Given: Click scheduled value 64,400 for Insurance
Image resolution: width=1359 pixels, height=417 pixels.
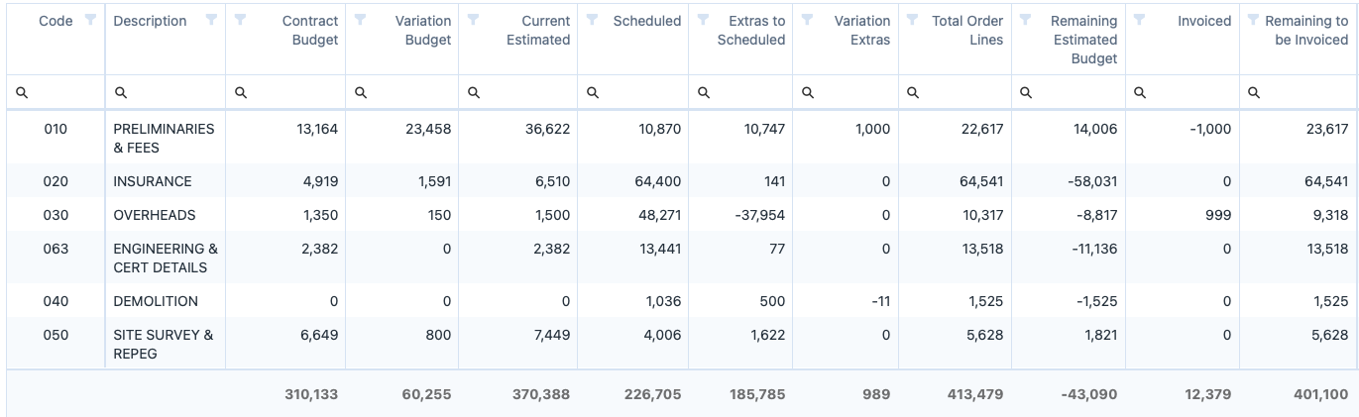Looking at the screenshot, I should pyautogui.click(x=658, y=181).
